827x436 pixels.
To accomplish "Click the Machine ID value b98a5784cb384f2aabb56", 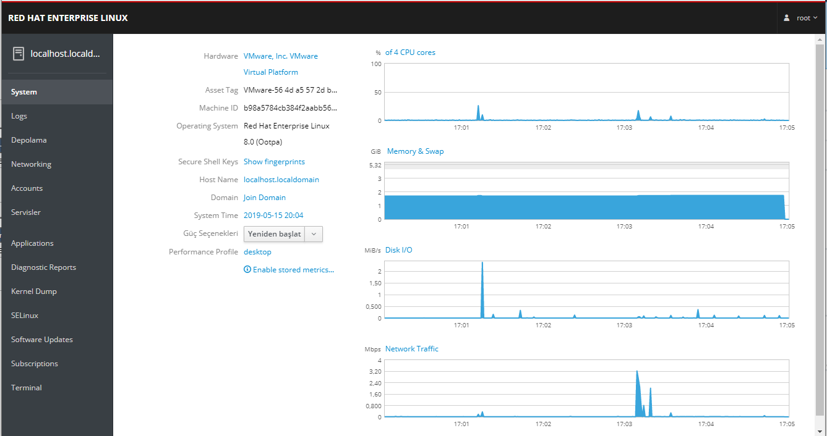I will [290, 108].
